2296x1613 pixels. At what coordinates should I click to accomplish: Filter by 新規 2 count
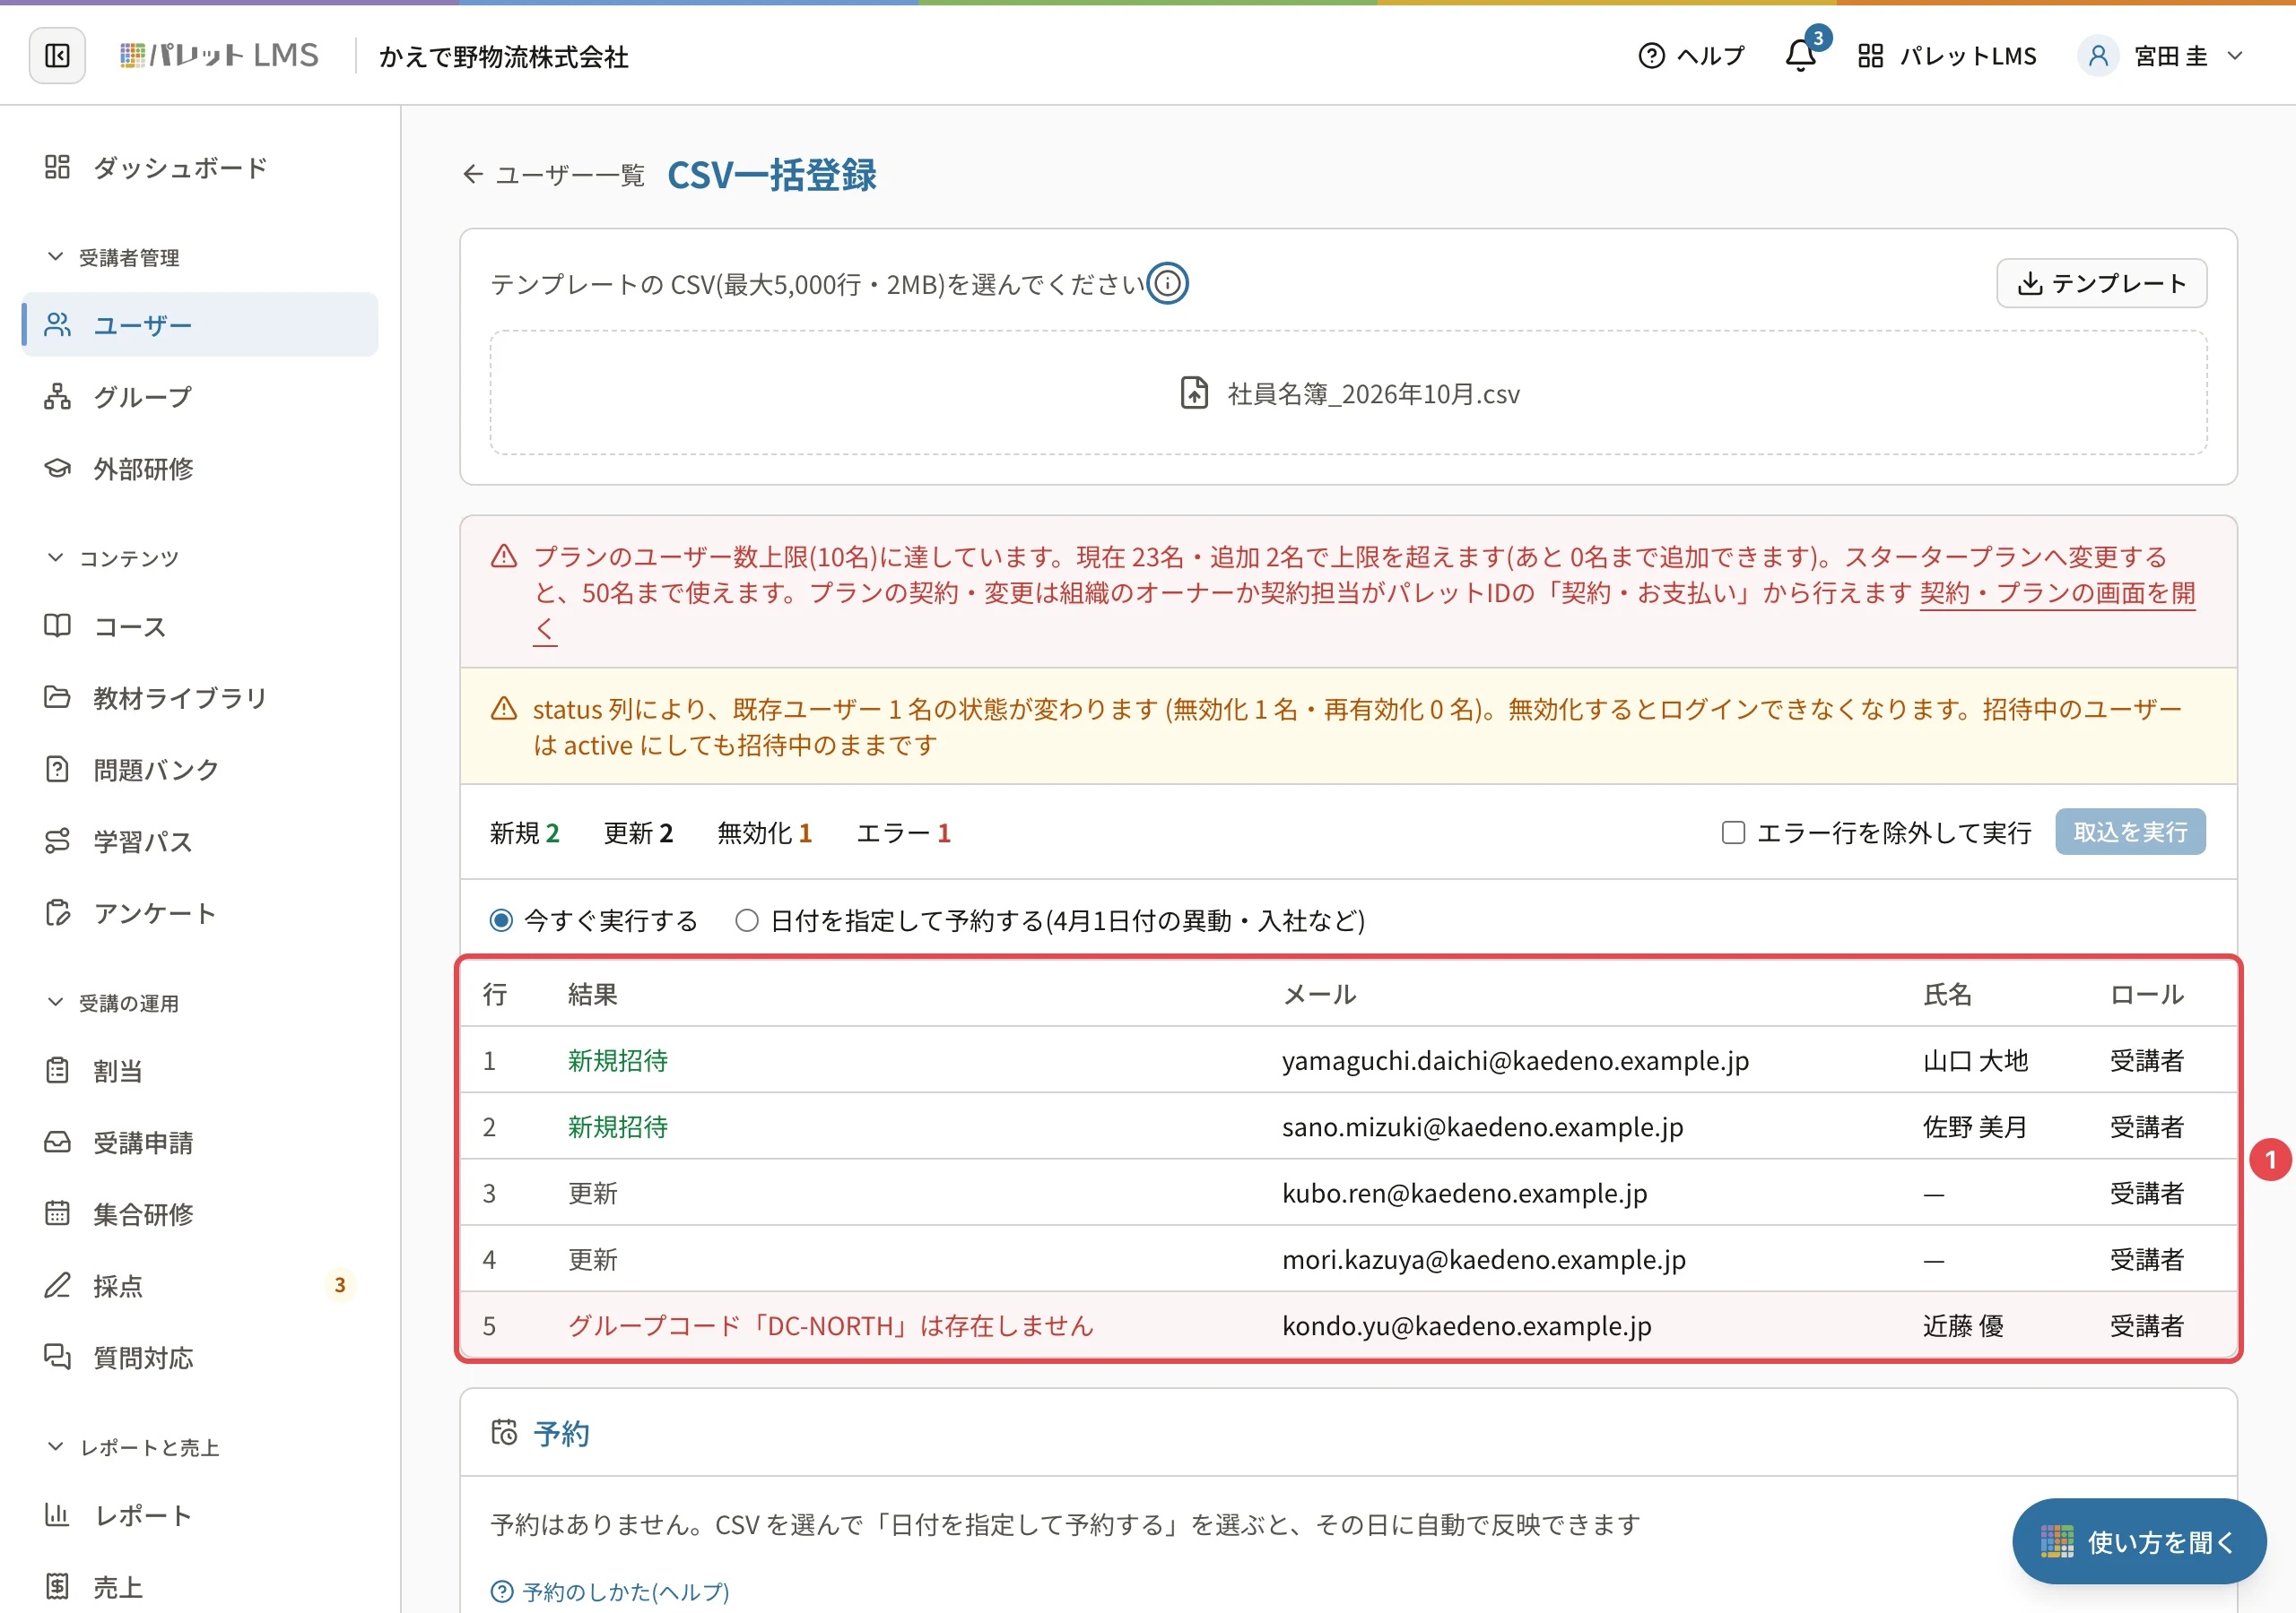click(x=524, y=832)
